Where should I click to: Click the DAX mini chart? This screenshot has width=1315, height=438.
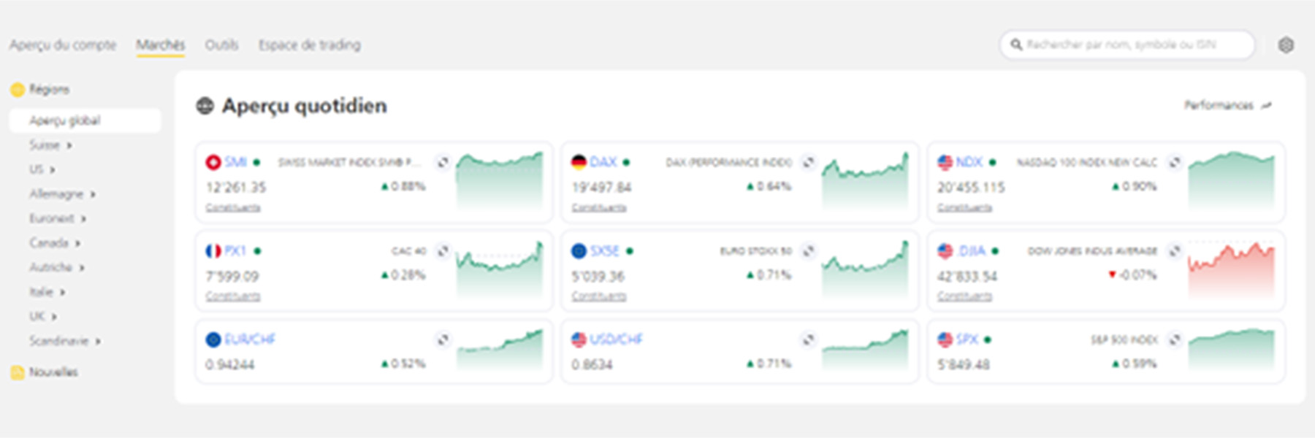tap(865, 181)
